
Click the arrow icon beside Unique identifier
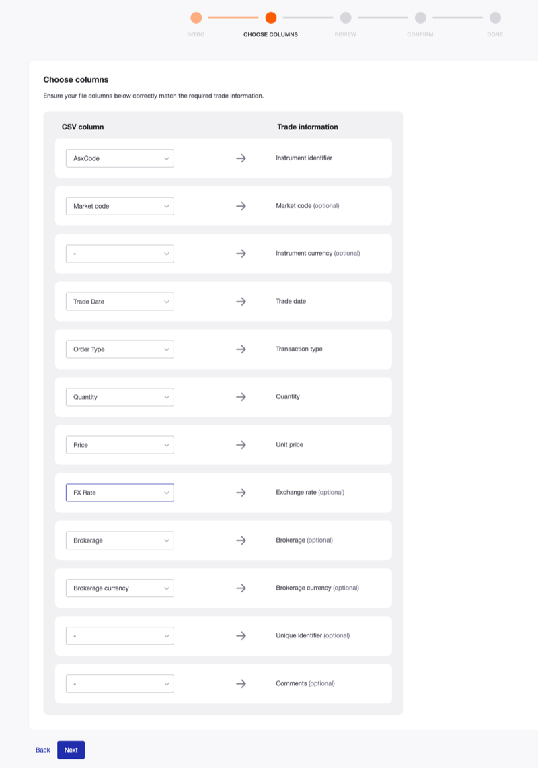click(x=241, y=636)
